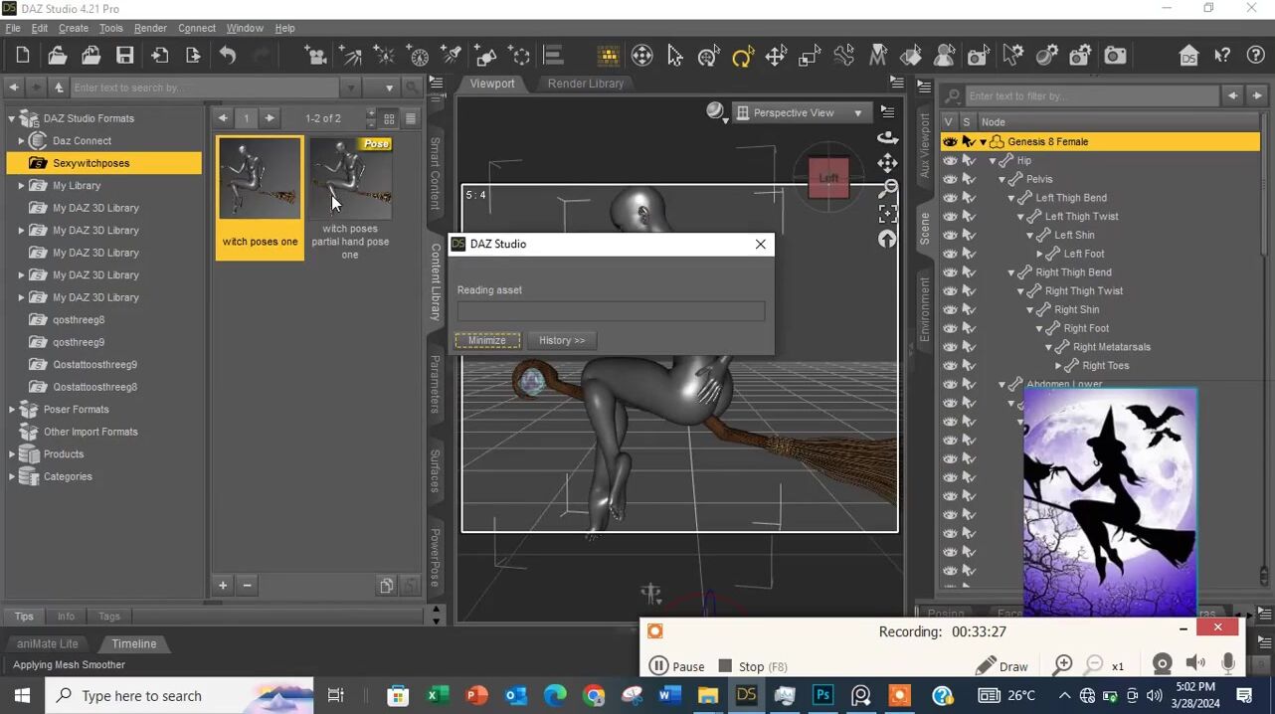Expand the Right Toes node
1275x714 pixels.
1058,366
